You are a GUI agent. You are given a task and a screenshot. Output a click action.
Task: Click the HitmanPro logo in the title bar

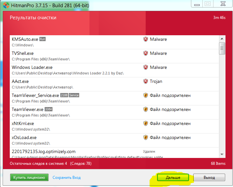6,5
